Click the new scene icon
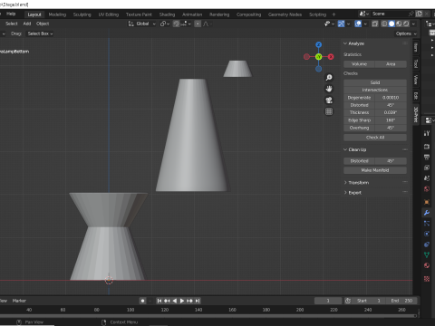The image size is (435, 326). [x=419, y=14]
